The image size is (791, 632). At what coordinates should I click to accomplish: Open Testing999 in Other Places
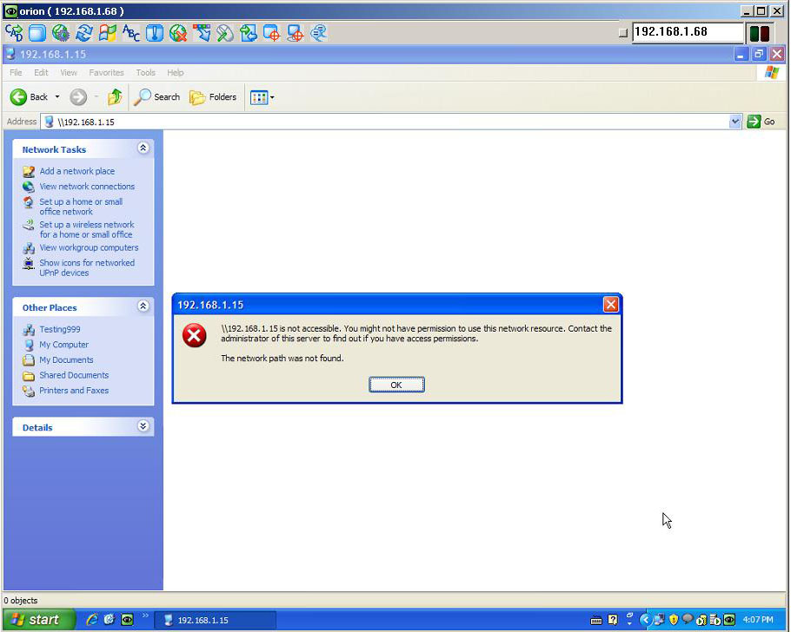(x=59, y=329)
